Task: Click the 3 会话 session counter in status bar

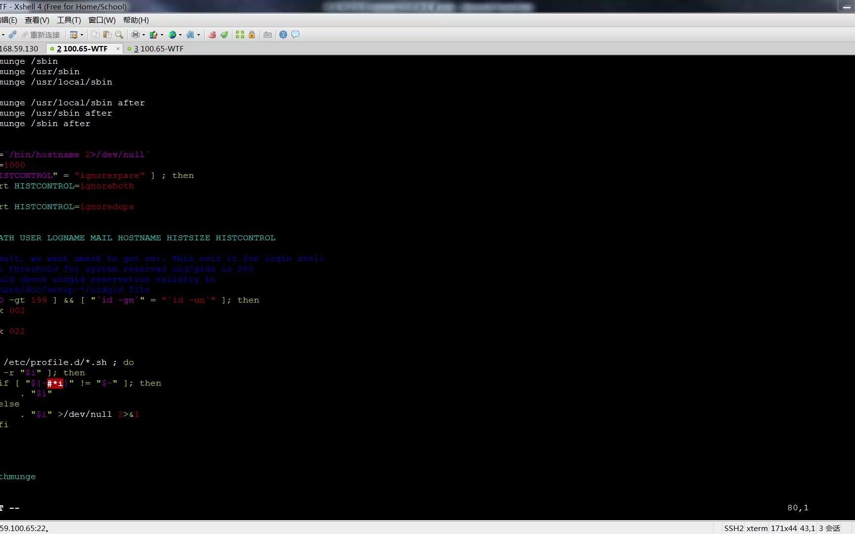Action: [x=829, y=528]
